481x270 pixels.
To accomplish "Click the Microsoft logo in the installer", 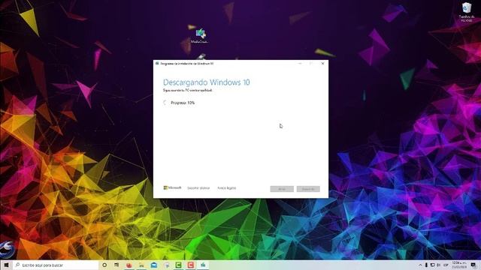I will coord(172,187).
